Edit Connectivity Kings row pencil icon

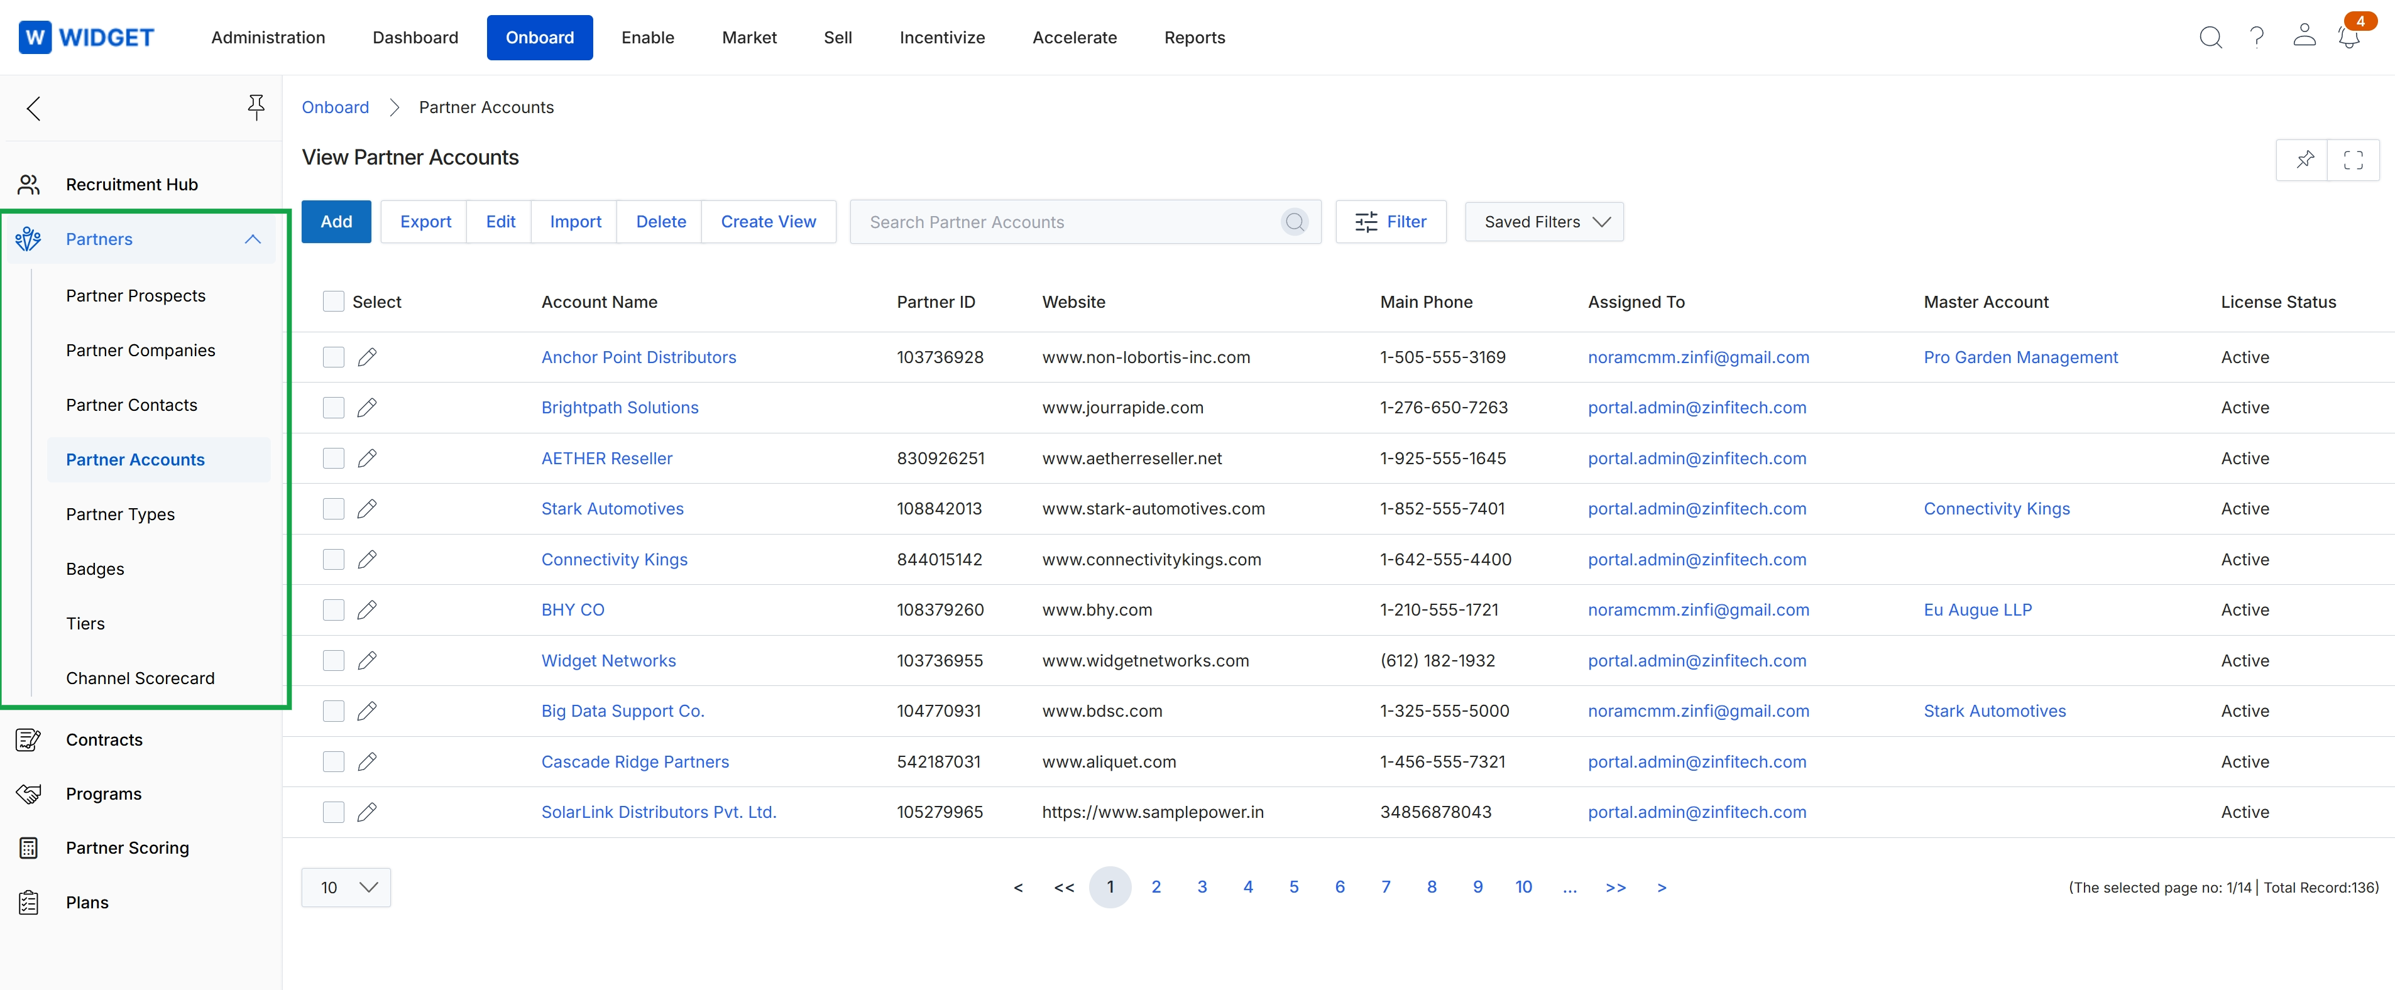[x=367, y=560]
